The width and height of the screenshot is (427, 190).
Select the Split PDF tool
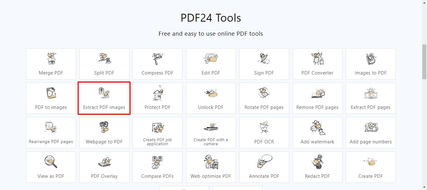pos(104,64)
